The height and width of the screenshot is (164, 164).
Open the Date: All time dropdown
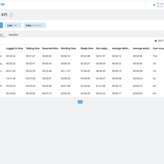point(34,25)
